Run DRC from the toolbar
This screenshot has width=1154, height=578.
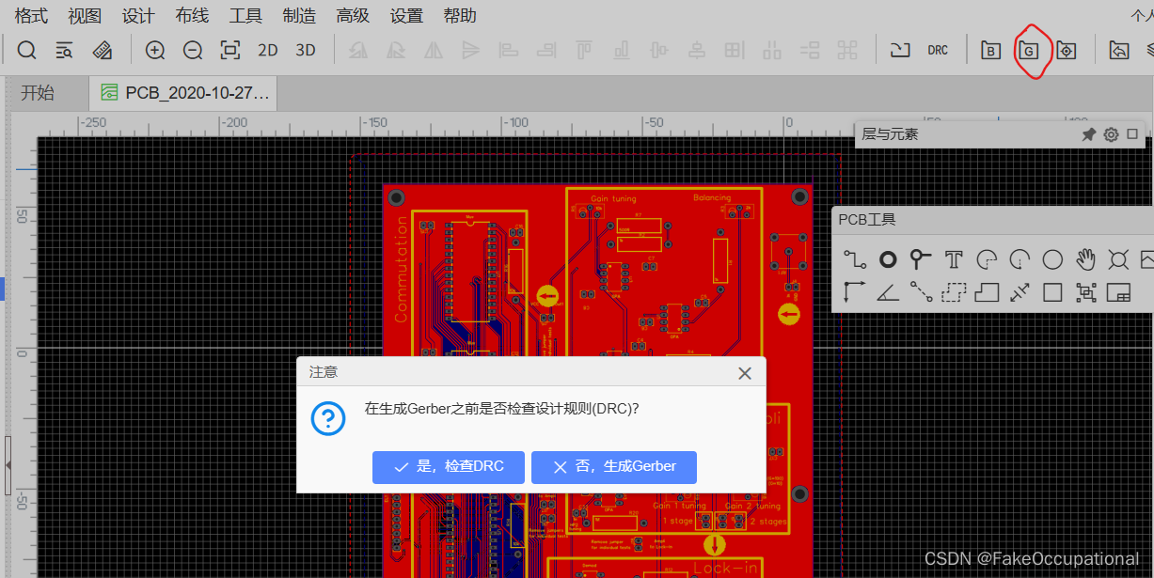pos(938,50)
